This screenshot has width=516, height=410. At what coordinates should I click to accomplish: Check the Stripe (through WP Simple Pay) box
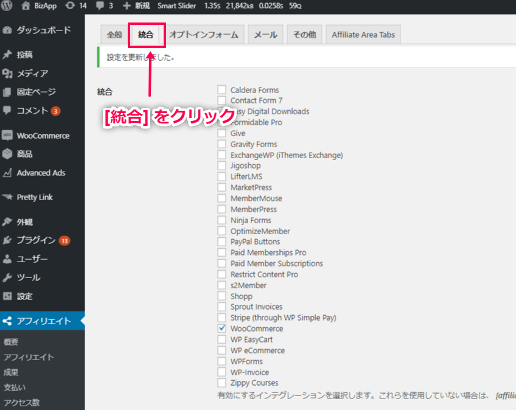(x=222, y=317)
